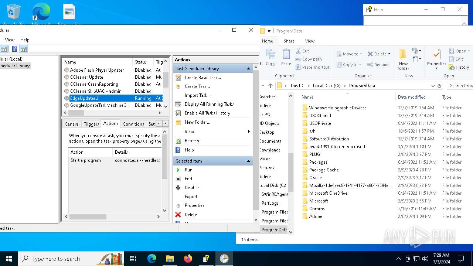Image resolution: width=473 pixels, height=266 pixels.
Task: Select the CCleaner Update task row
Action: pyautogui.click(x=113, y=77)
